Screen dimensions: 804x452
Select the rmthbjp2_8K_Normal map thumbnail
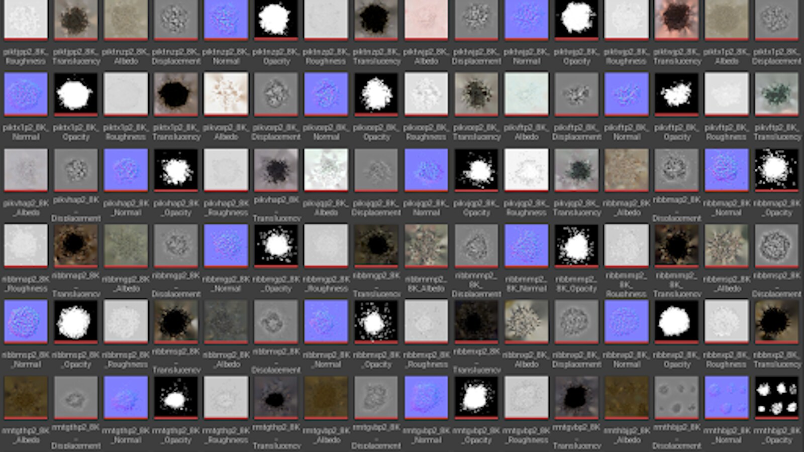coord(726,397)
